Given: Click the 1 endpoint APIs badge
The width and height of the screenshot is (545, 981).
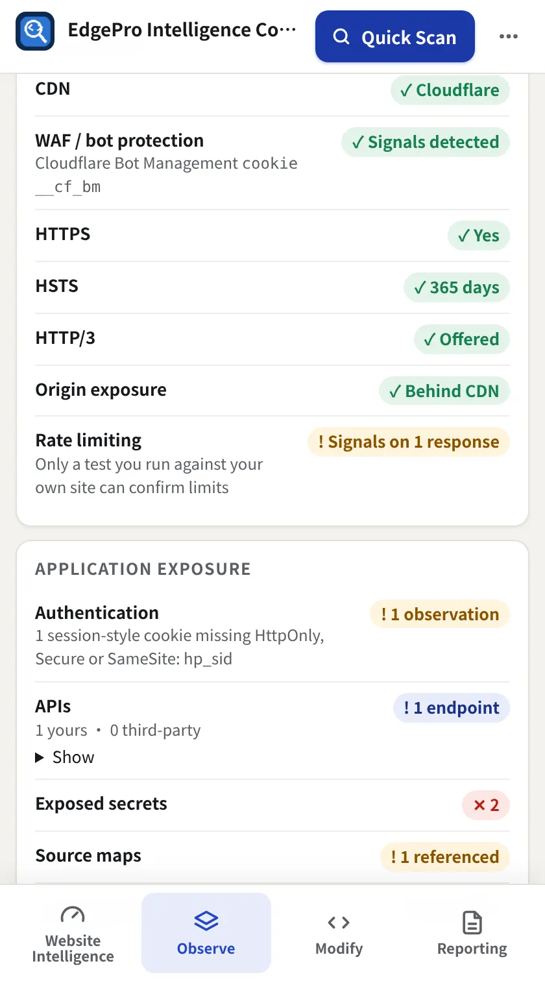Looking at the screenshot, I should pos(452,708).
